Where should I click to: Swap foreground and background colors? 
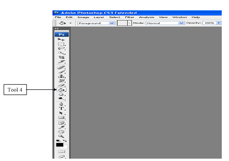pos(65,141)
